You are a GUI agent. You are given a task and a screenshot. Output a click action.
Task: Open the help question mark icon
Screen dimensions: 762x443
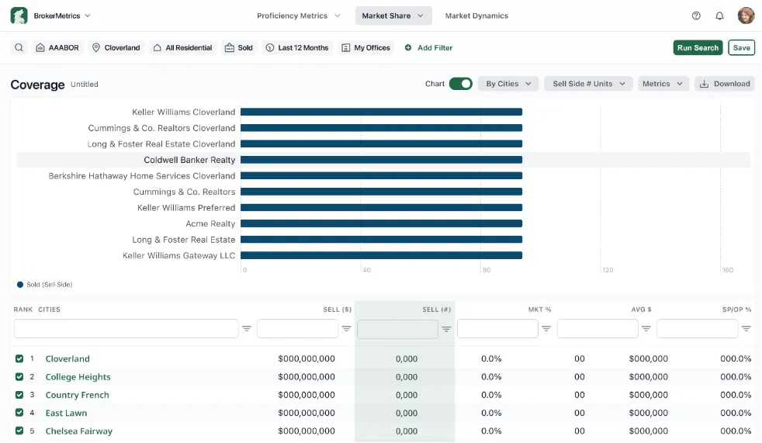click(x=696, y=16)
